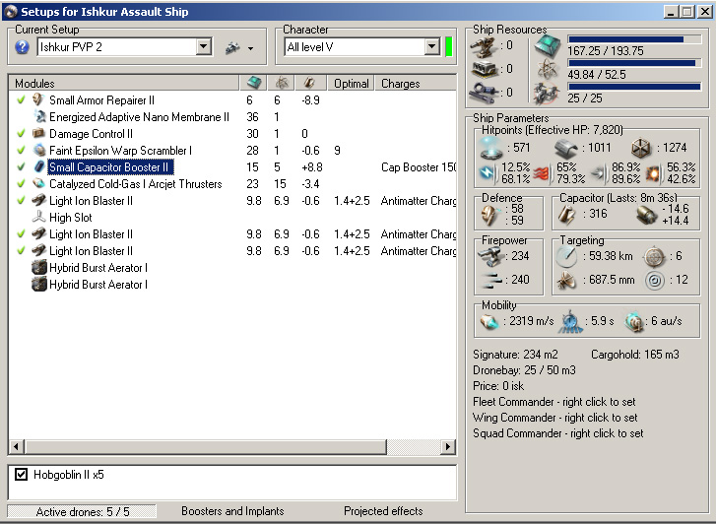Screen dimensions: 716x524
Task: Toggle Small Capacitor Booster II checkmark
Action: point(21,166)
